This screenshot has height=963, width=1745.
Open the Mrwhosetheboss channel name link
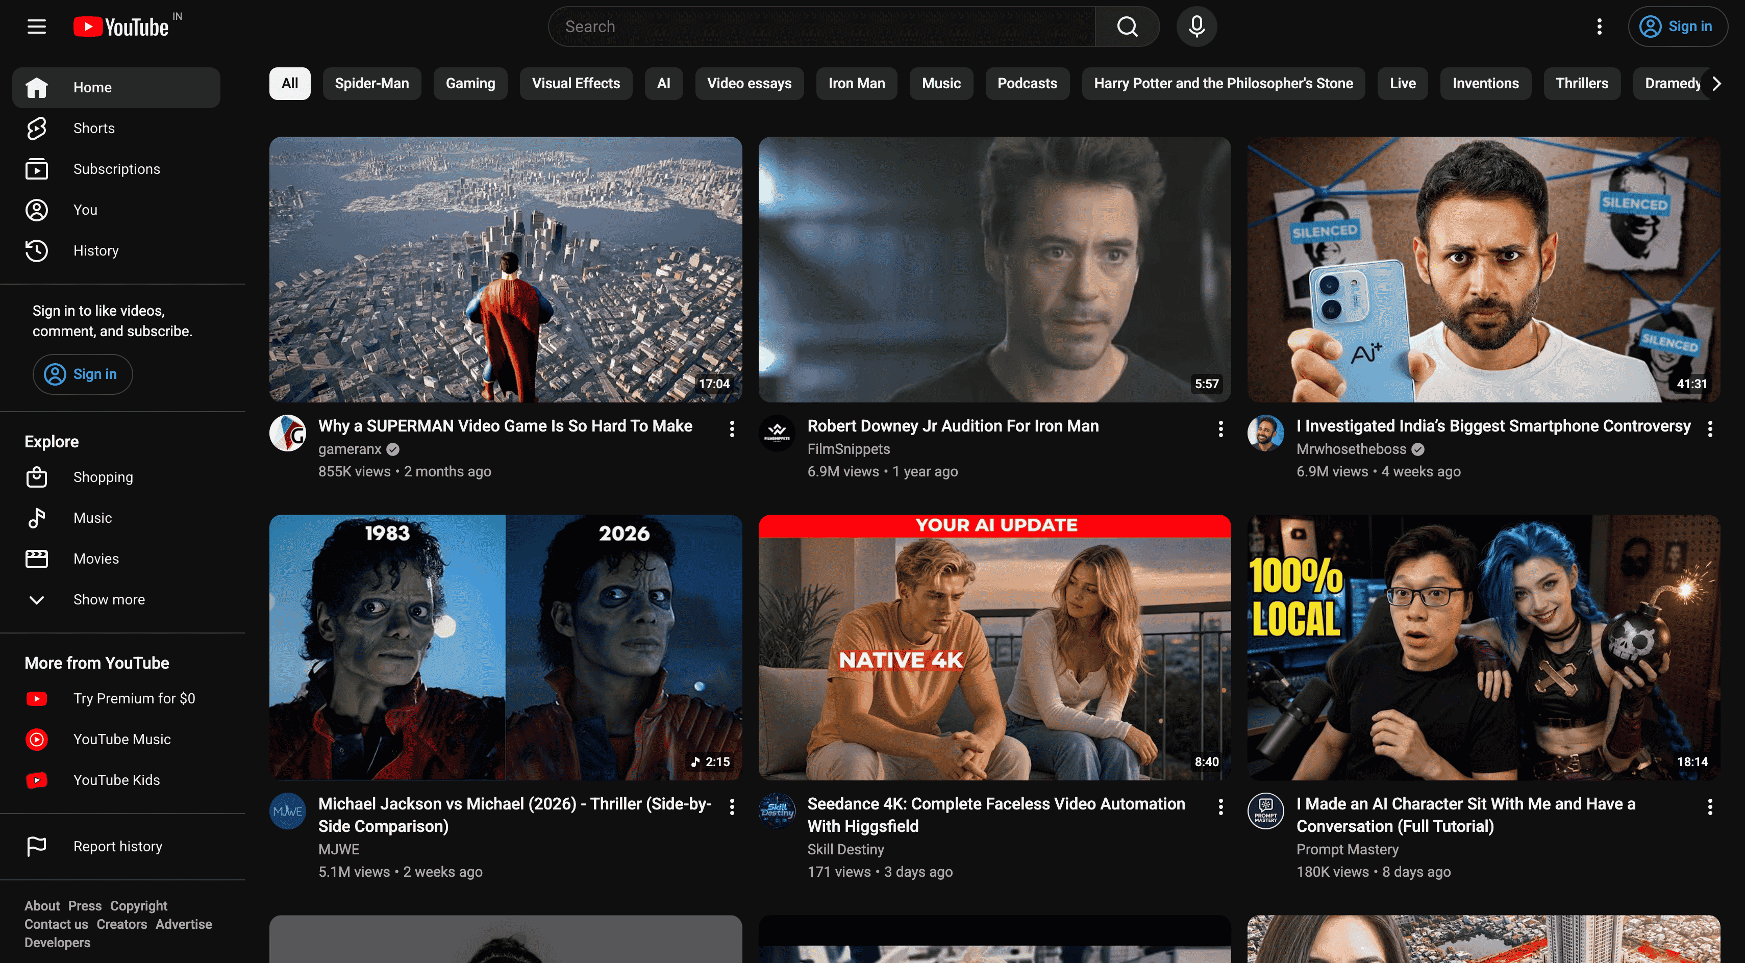(x=1351, y=449)
